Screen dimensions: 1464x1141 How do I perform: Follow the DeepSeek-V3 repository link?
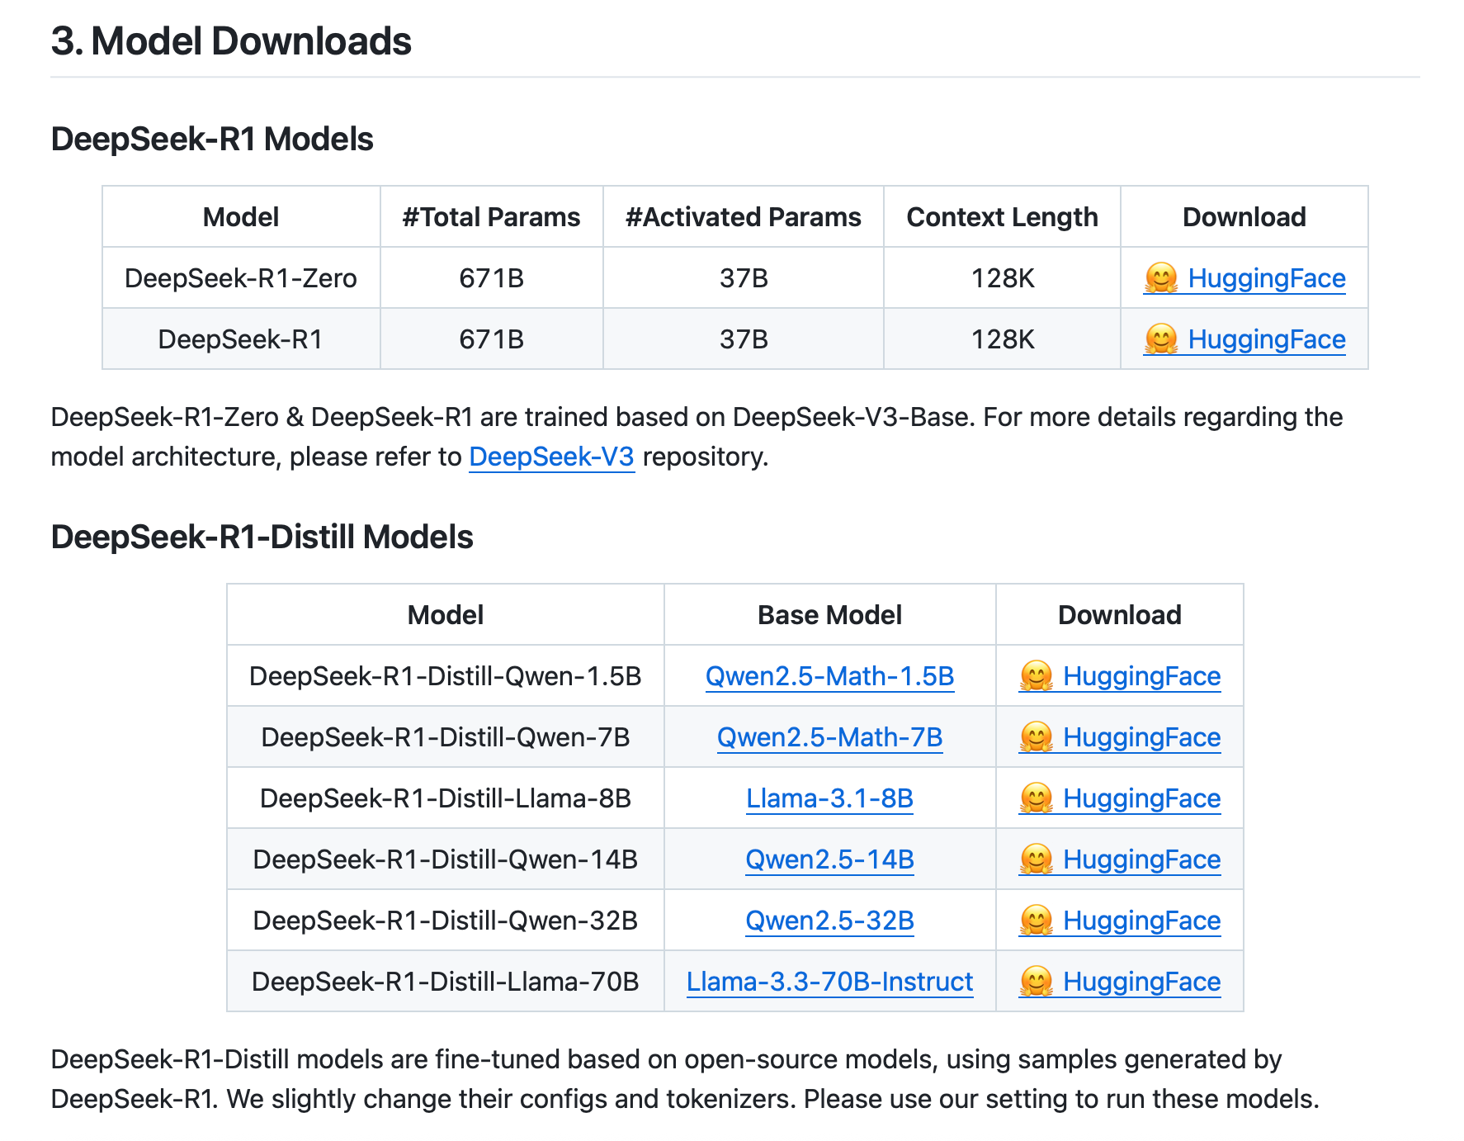coord(551,457)
